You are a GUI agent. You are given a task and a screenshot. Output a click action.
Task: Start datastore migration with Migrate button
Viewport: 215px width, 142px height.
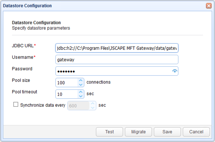138,132
